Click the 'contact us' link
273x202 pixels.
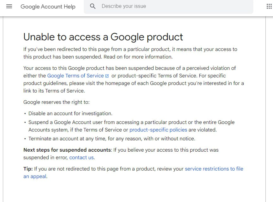click(x=81, y=157)
